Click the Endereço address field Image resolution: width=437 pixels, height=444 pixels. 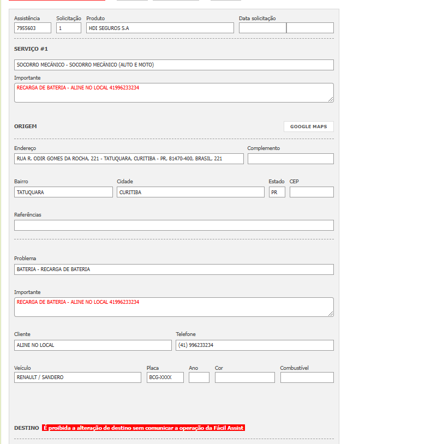(129, 159)
